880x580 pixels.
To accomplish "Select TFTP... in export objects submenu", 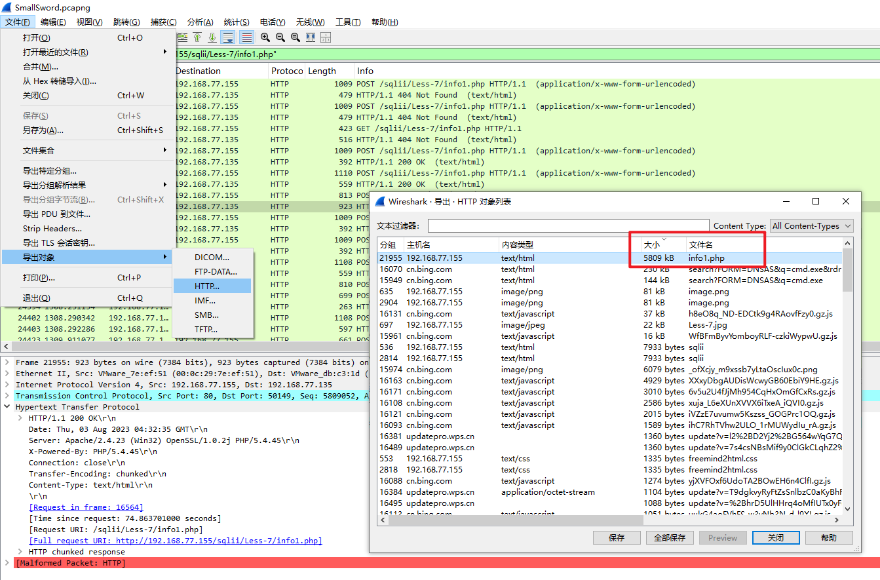I will point(212,330).
